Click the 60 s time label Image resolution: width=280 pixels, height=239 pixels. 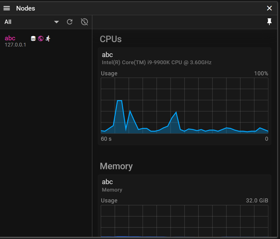[106, 139]
